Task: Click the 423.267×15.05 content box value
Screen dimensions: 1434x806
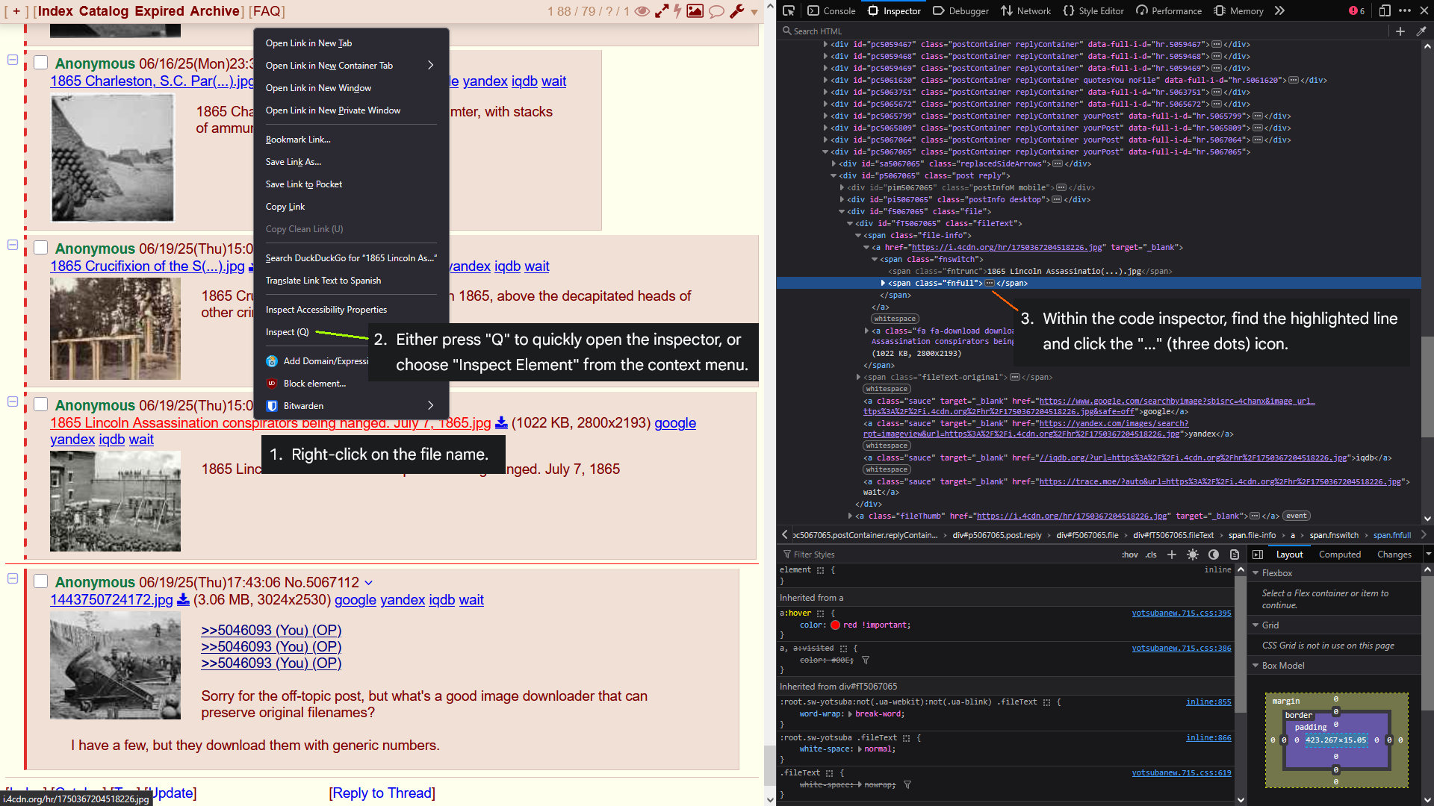Action: point(1335,740)
